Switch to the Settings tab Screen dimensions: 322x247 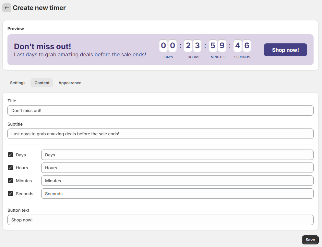[18, 83]
